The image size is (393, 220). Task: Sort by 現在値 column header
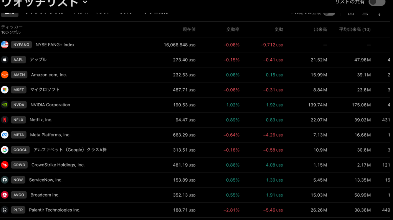click(189, 30)
